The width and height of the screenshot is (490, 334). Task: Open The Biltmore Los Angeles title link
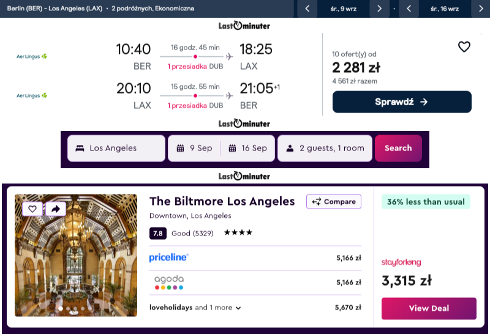[x=222, y=201]
